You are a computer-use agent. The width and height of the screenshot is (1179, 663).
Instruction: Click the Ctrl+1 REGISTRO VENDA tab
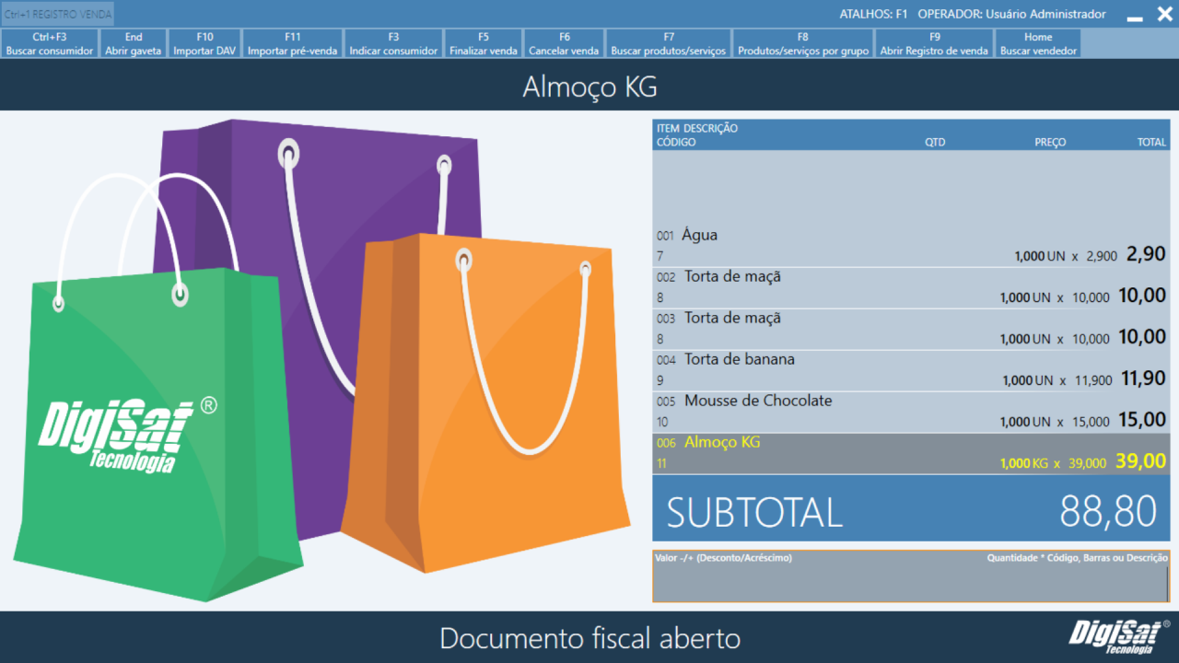58,14
